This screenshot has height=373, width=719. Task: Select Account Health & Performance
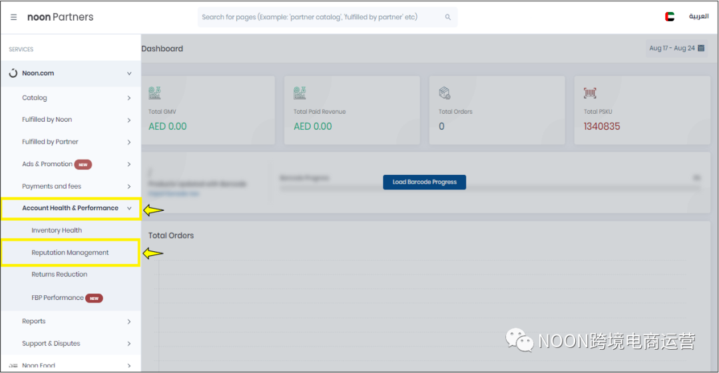coord(71,209)
